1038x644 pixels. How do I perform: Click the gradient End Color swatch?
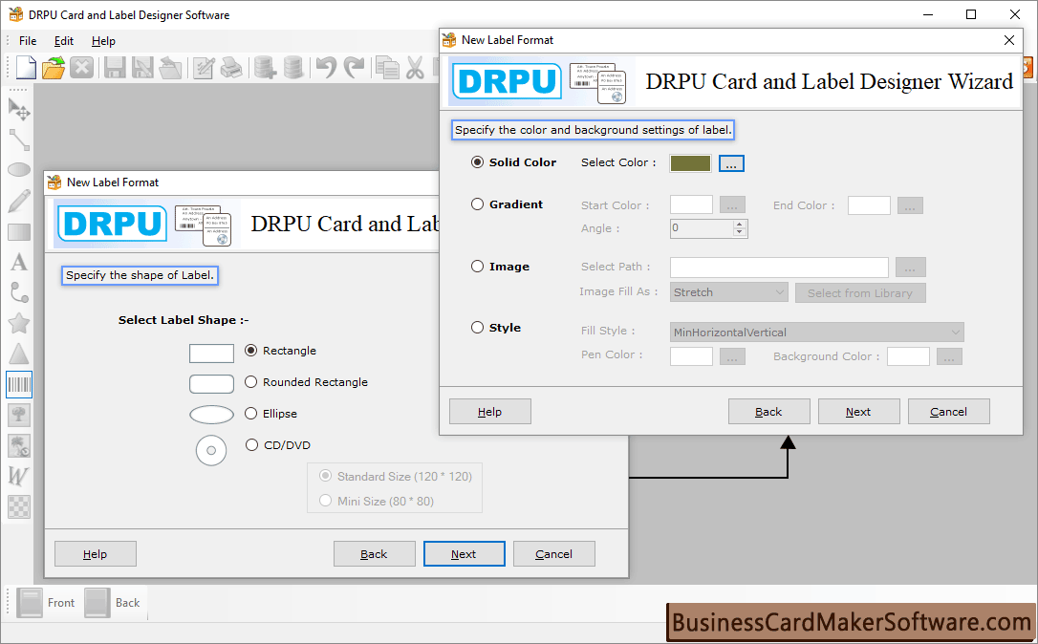click(869, 205)
